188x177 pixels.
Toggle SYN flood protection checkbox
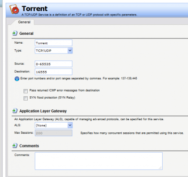tap(25, 98)
